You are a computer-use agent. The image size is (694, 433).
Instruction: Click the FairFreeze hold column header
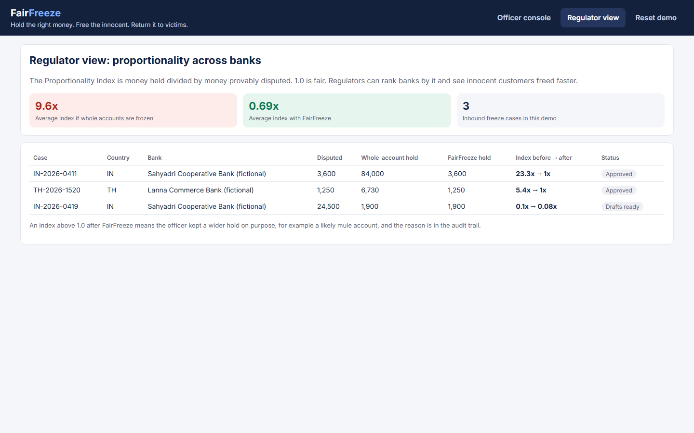(x=469, y=158)
